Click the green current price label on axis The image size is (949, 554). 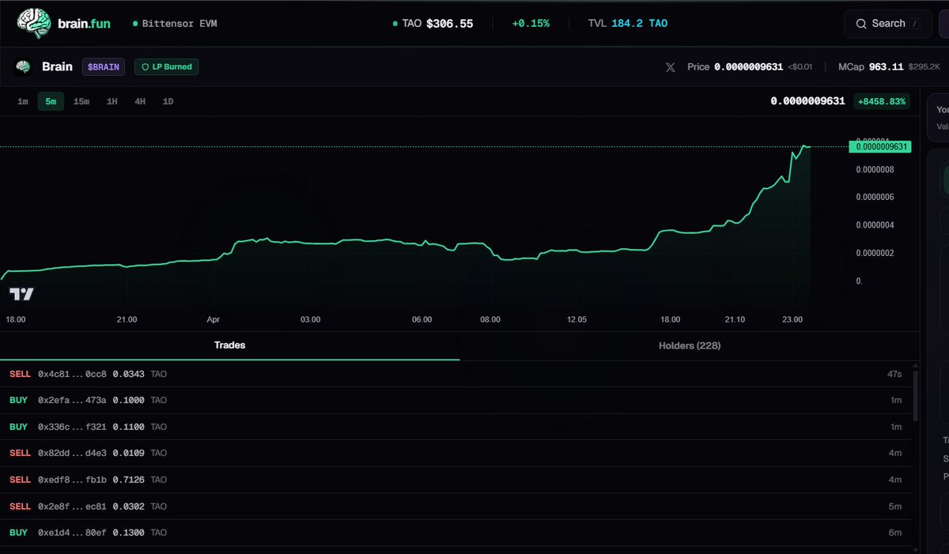[879, 146]
